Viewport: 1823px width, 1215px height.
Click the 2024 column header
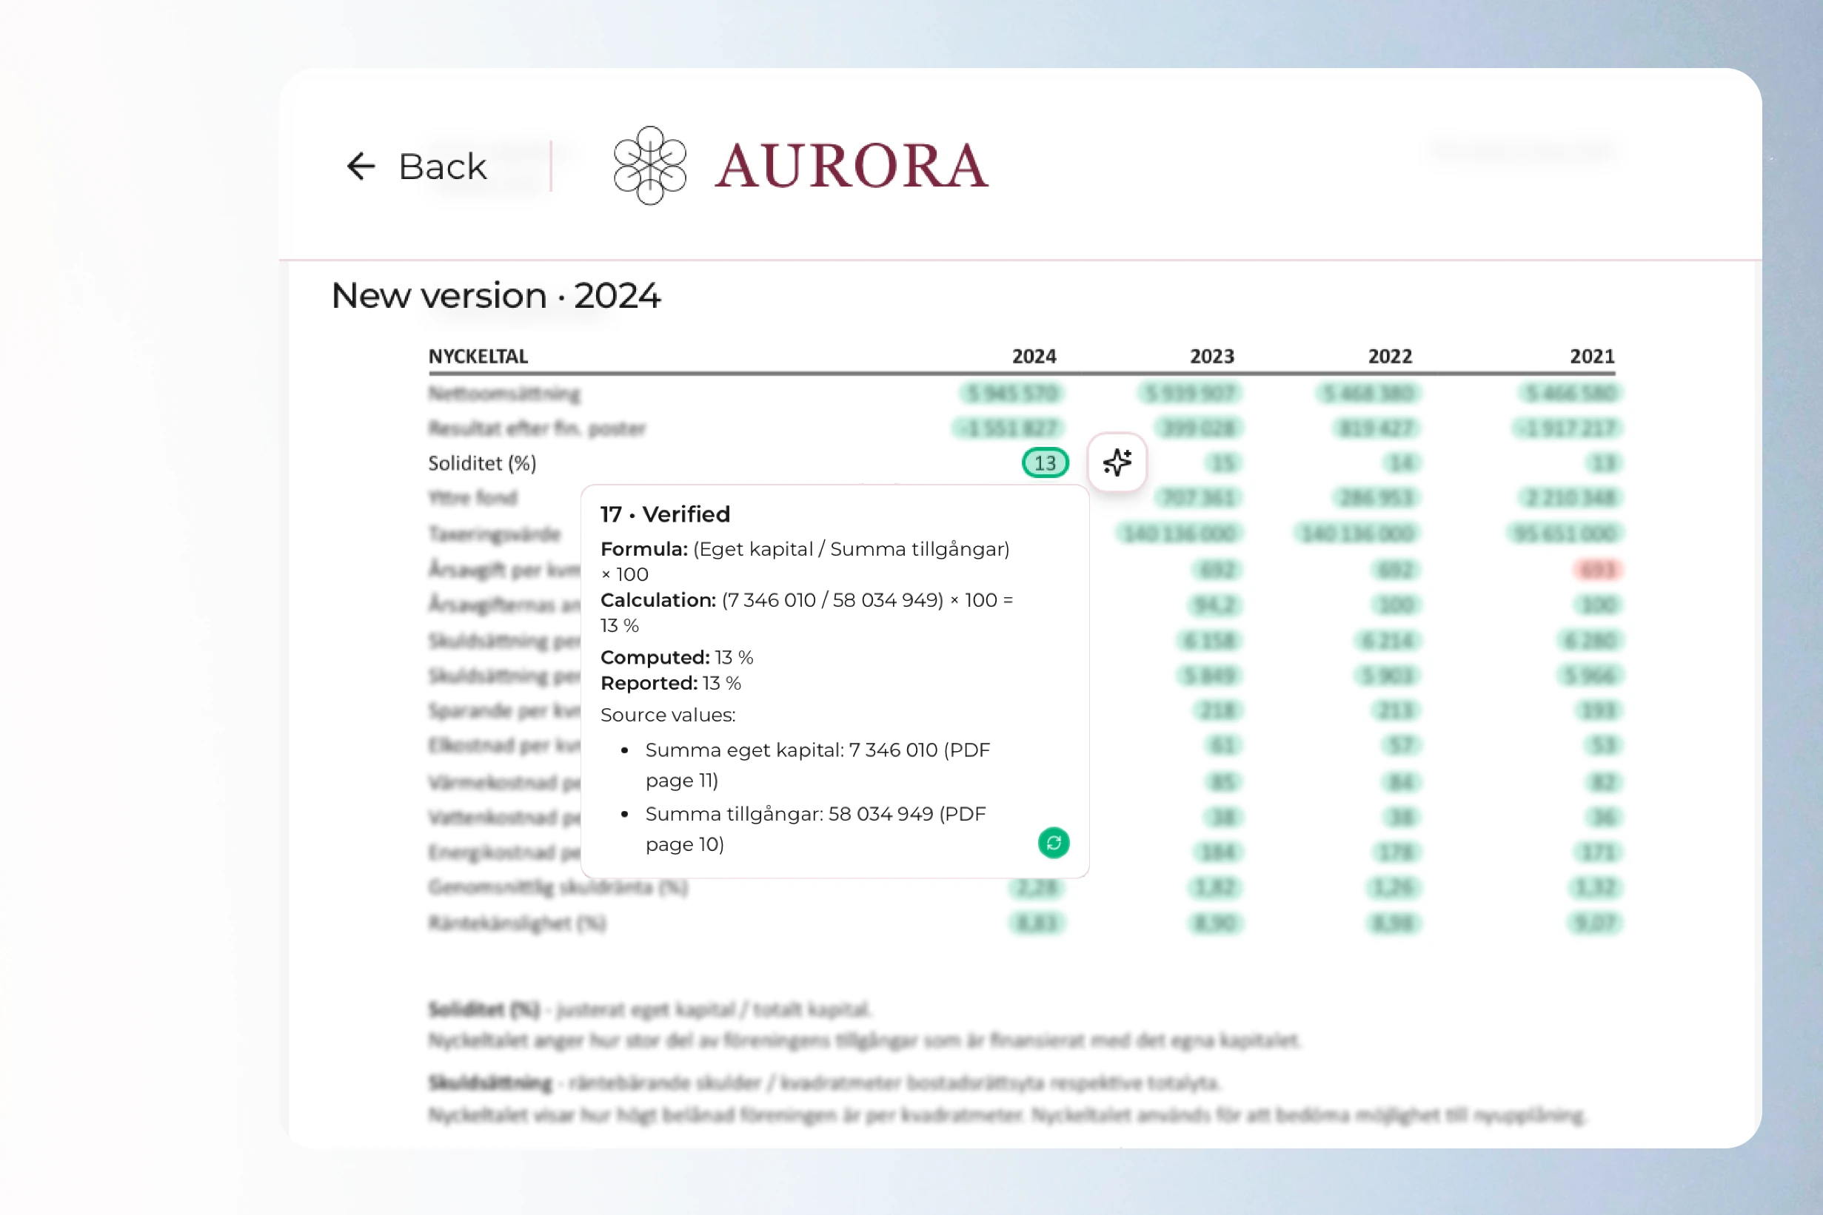point(1034,357)
